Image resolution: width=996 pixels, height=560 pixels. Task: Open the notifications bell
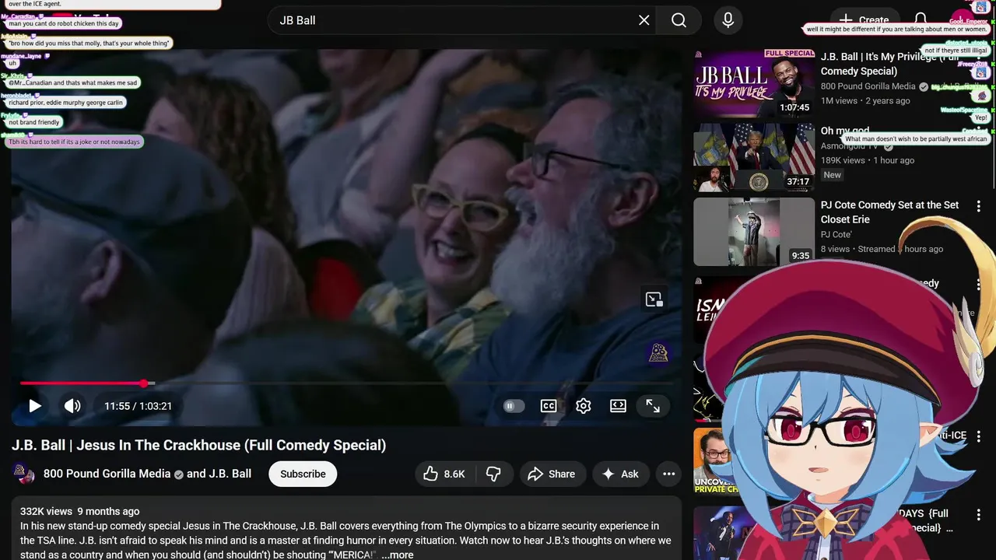click(x=921, y=20)
